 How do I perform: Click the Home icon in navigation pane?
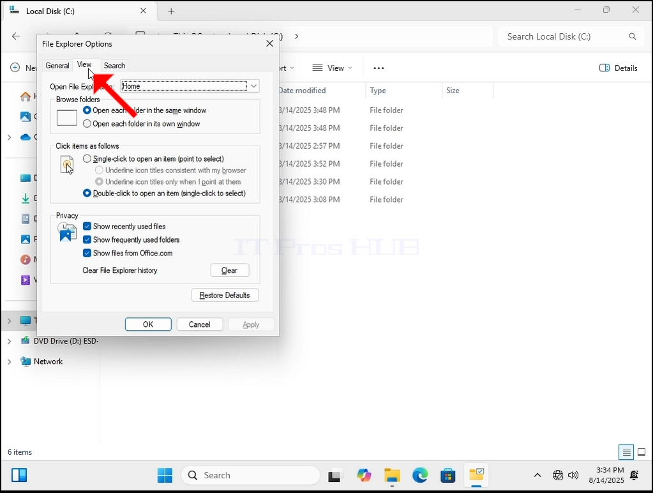(26, 96)
